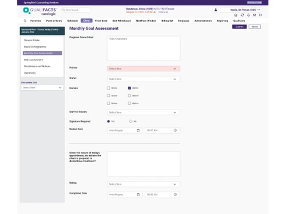Open the Document List dropdown
This screenshot has height=214, width=286.
(x=42, y=87)
